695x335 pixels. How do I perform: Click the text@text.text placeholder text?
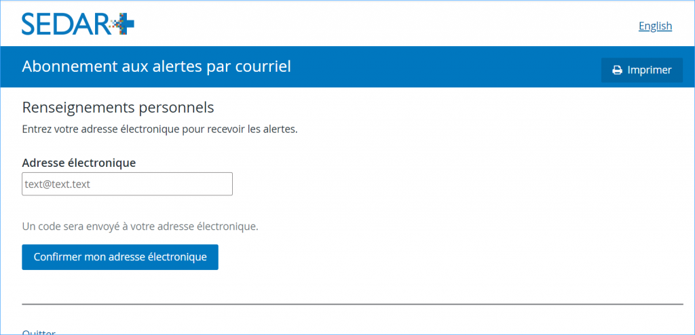(58, 184)
